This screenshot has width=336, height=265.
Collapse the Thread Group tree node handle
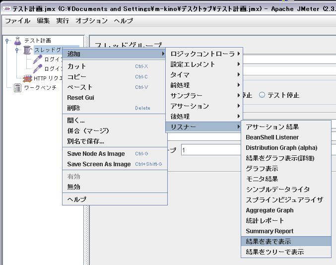(x=16, y=50)
